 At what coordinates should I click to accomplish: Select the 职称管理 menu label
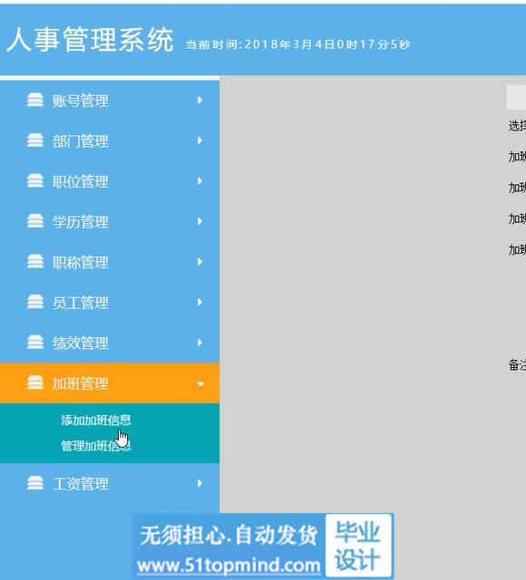(81, 262)
